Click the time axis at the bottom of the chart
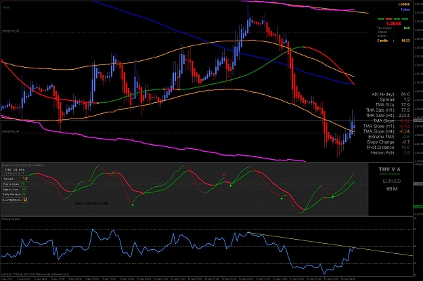Screen dimensions: 423x281 pyautogui.click(x=206, y=278)
